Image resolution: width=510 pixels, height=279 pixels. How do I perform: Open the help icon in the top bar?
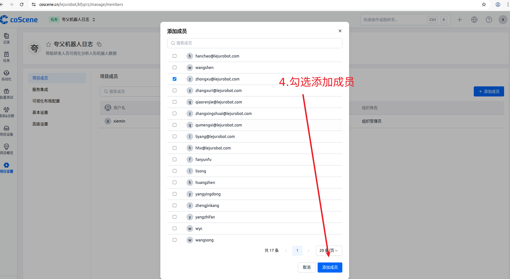click(x=489, y=19)
